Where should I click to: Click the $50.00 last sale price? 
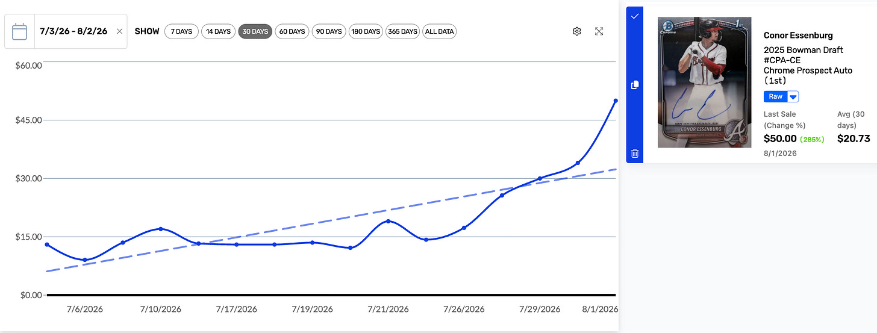(780, 138)
